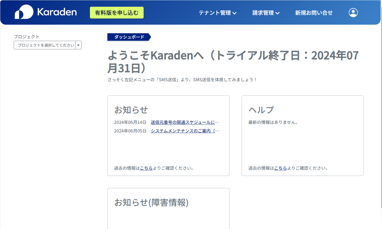
Task: Click the date 2024年06月14日
Action: (x=130, y=122)
